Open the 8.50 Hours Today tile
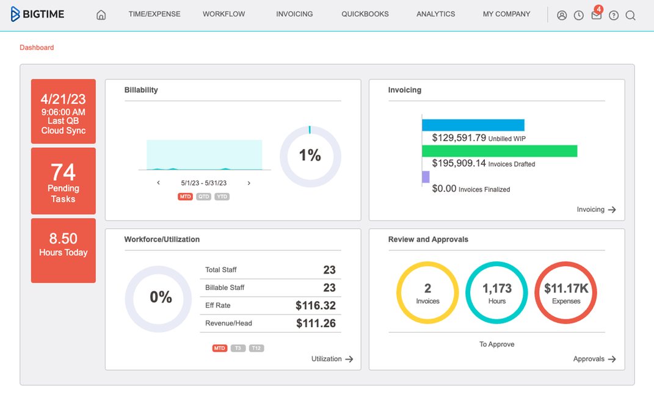654x403 pixels. [x=64, y=251]
